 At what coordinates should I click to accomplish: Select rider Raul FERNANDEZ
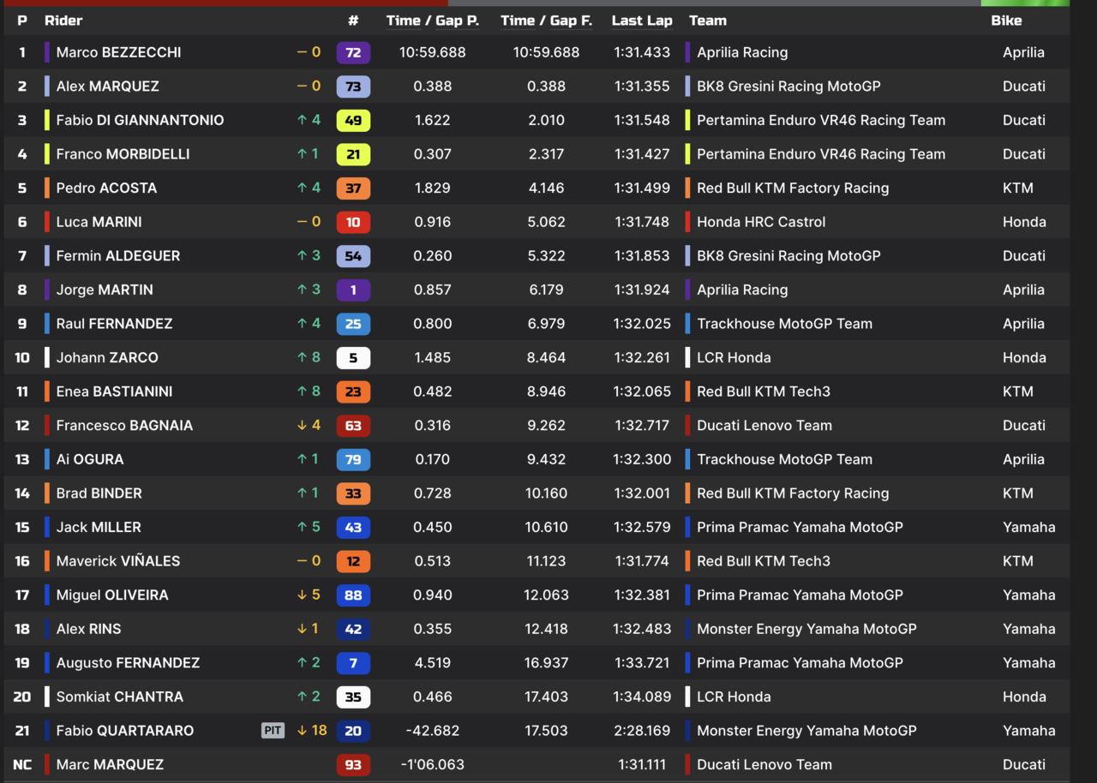pos(114,324)
